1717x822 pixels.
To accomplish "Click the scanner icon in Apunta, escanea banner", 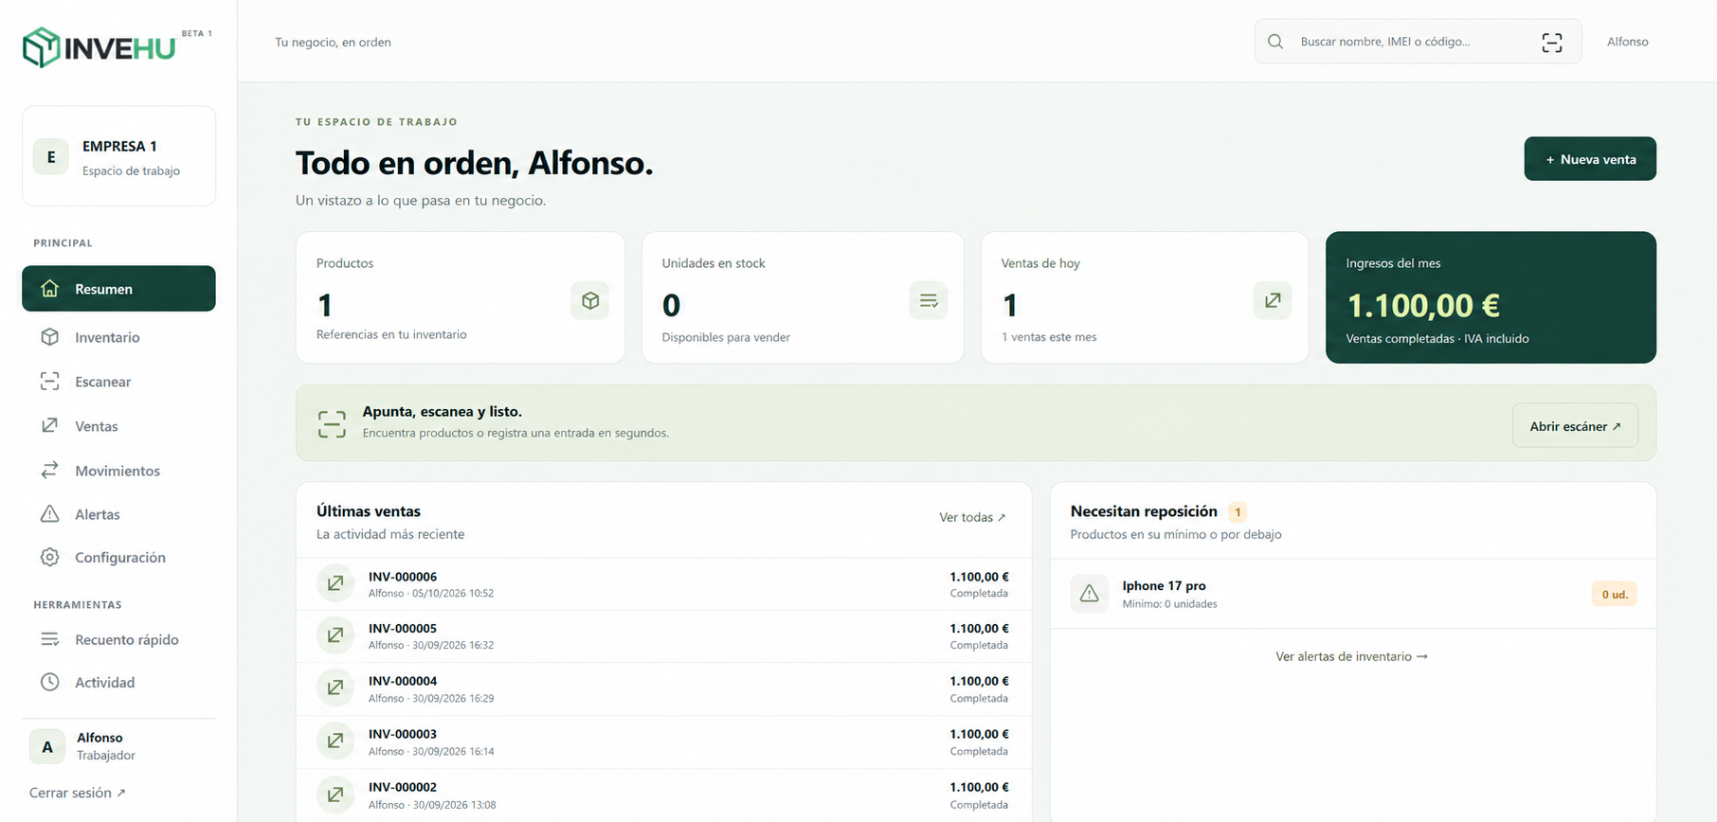I will [332, 424].
